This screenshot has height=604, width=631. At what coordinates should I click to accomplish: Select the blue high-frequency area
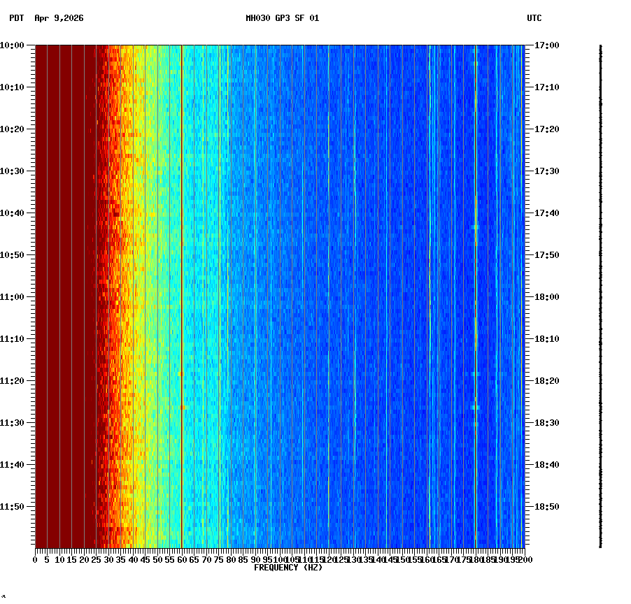[x=385, y=280]
